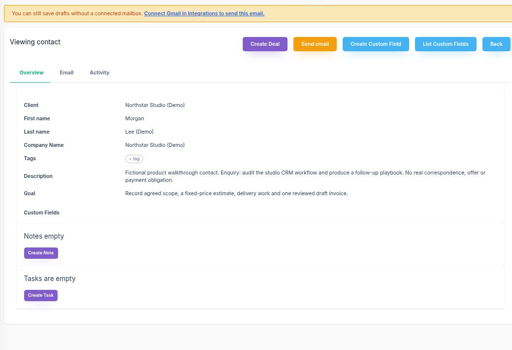Click the First name field label

pyautogui.click(x=37, y=118)
